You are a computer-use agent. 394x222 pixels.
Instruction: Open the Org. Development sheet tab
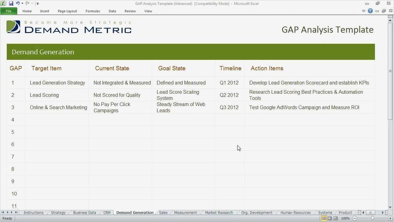(x=257, y=212)
